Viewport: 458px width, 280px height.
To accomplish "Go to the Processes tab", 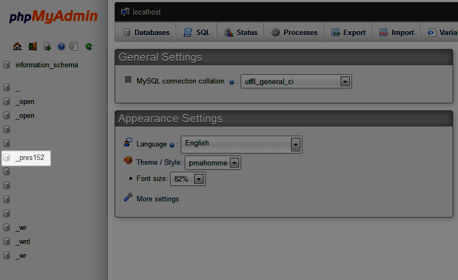I will [x=294, y=32].
